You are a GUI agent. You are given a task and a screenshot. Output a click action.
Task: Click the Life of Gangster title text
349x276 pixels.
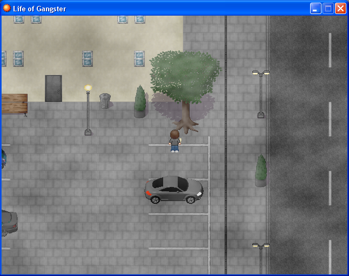coord(39,9)
